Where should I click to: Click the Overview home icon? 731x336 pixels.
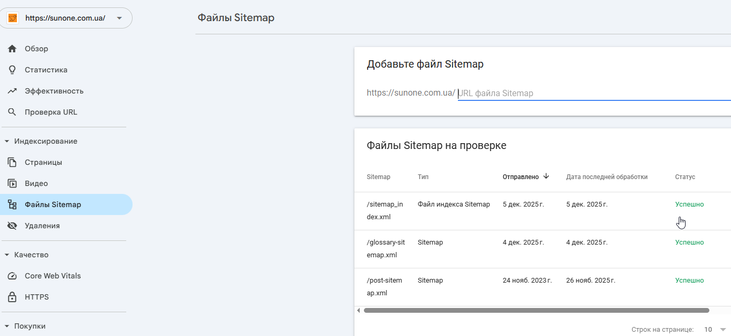coord(12,49)
